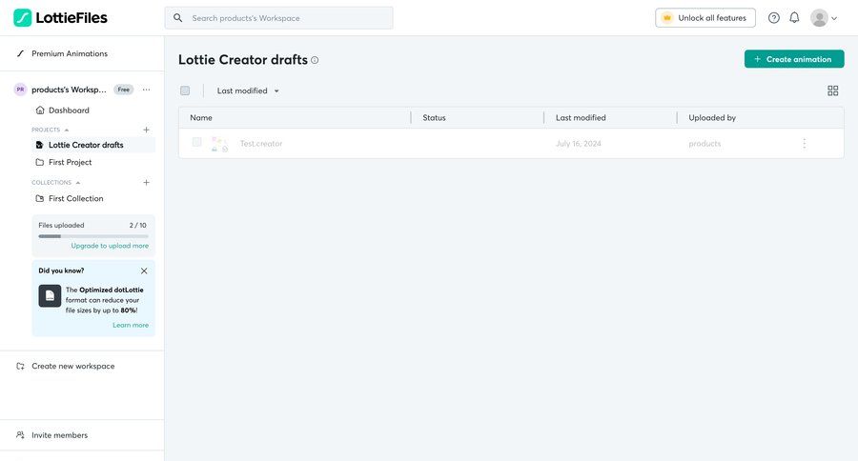Open workspace options three-dot menu
The height and width of the screenshot is (461, 858).
146,90
